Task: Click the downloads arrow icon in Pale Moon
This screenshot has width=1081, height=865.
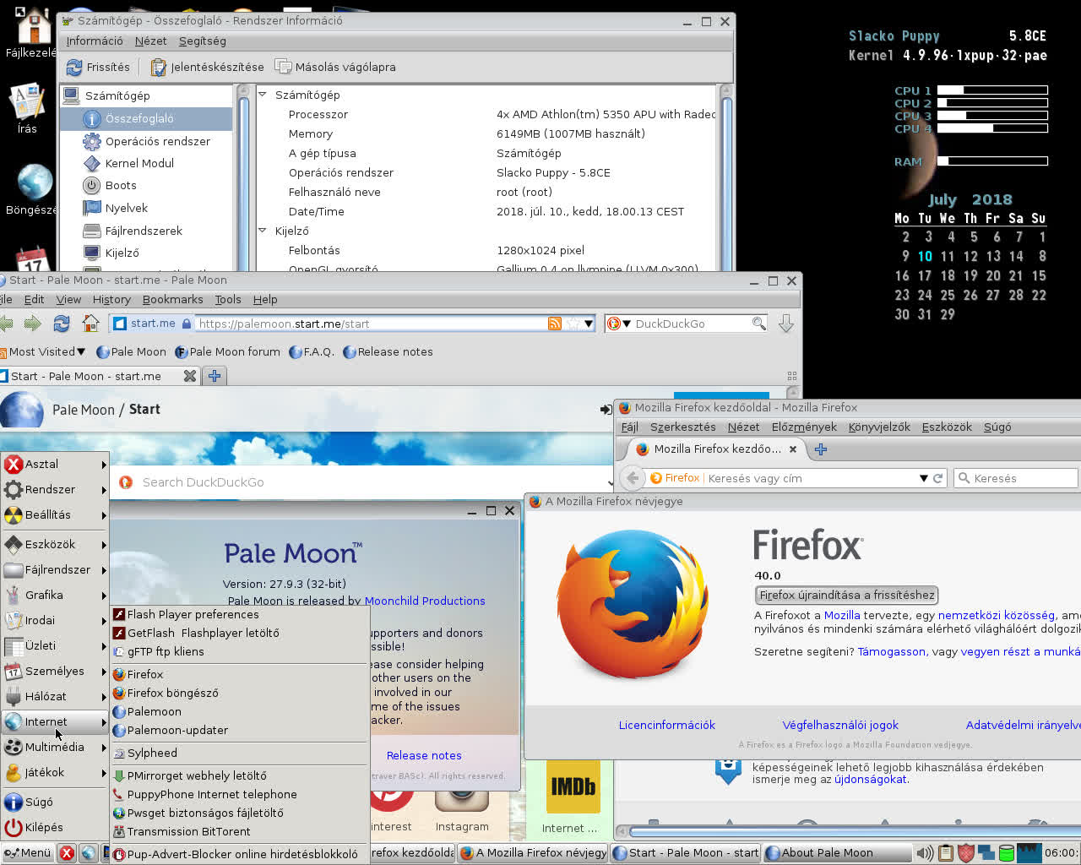Action: 785,324
